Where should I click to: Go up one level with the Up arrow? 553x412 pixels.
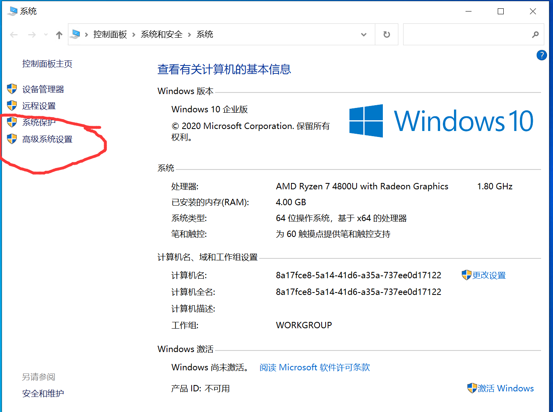point(59,35)
